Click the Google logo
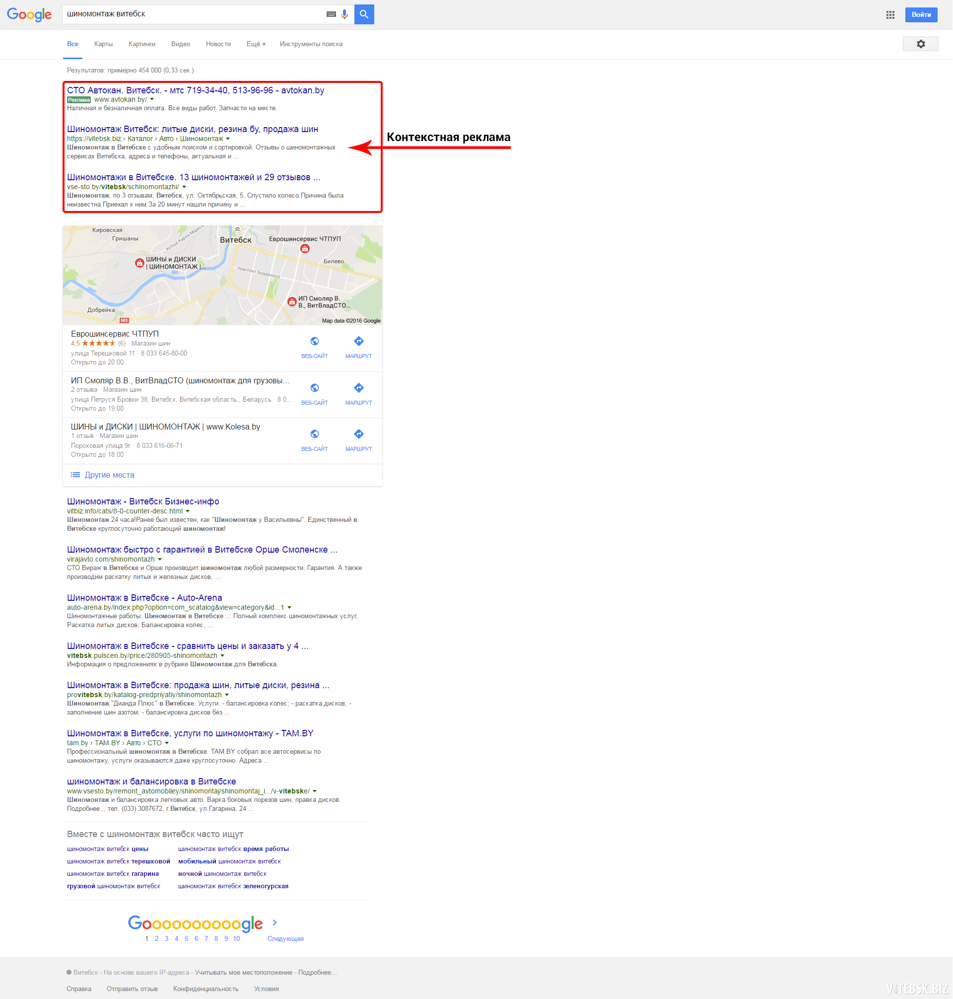This screenshot has width=953, height=999. pos(29,14)
